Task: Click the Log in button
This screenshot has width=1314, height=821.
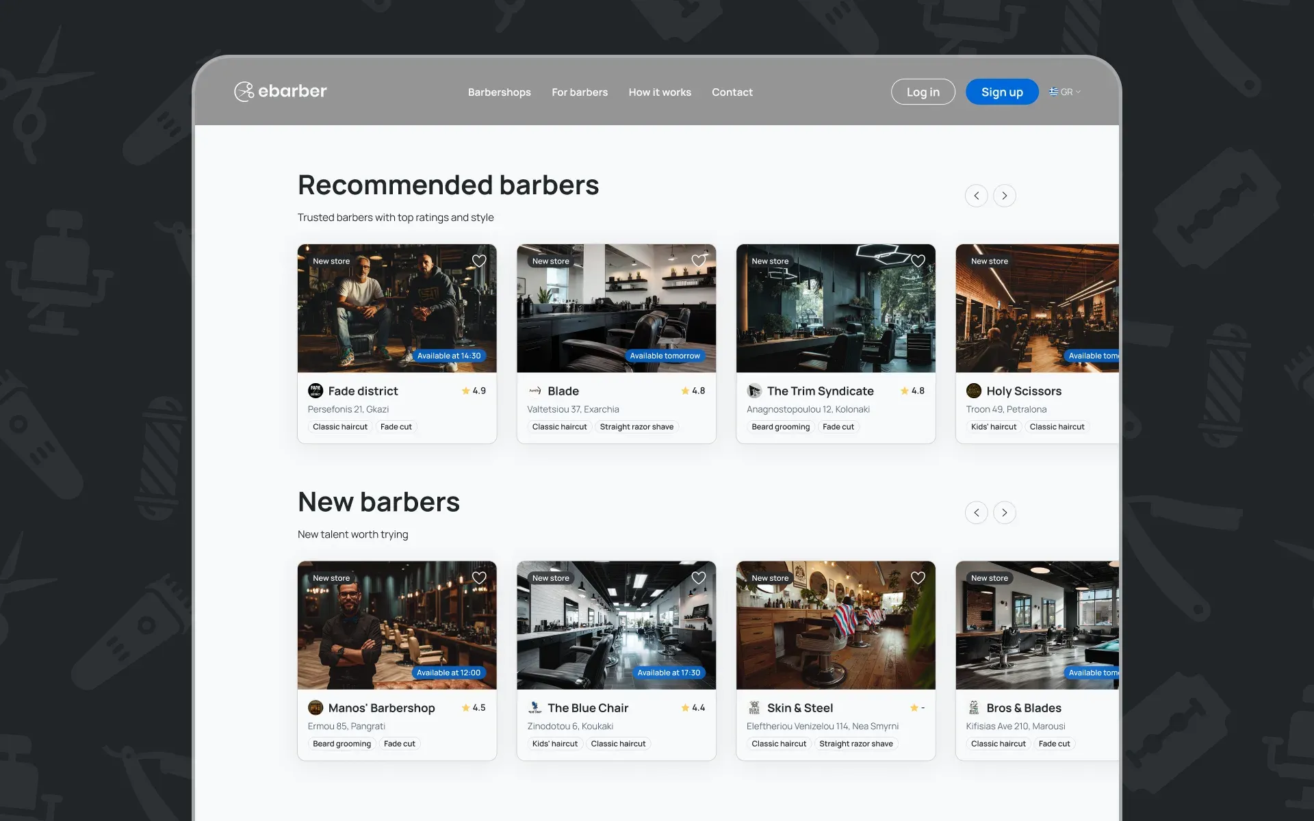Action: [923, 92]
